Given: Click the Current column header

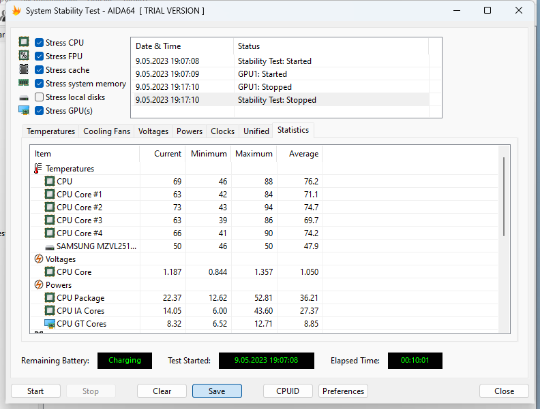Looking at the screenshot, I should [162, 154].
